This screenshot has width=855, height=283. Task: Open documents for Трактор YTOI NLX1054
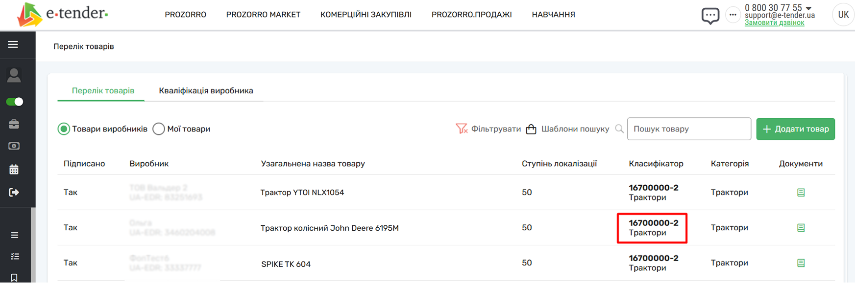[x=801, y=193]
